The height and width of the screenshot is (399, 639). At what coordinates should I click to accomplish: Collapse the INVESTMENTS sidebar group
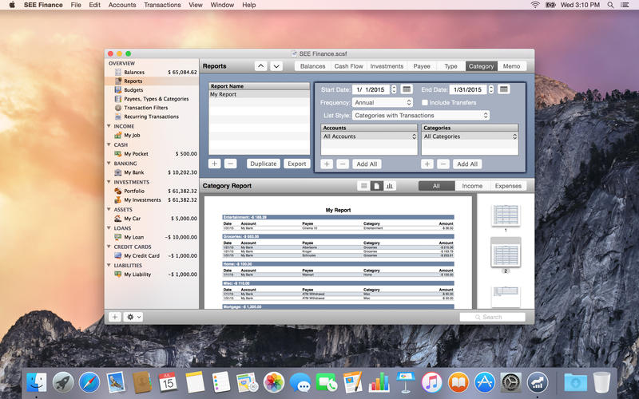[109, 182]
